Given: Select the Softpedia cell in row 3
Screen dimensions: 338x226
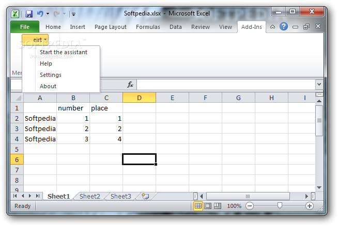Looking at the screenshot, I should pyautogui.click(x=40, y=128).
